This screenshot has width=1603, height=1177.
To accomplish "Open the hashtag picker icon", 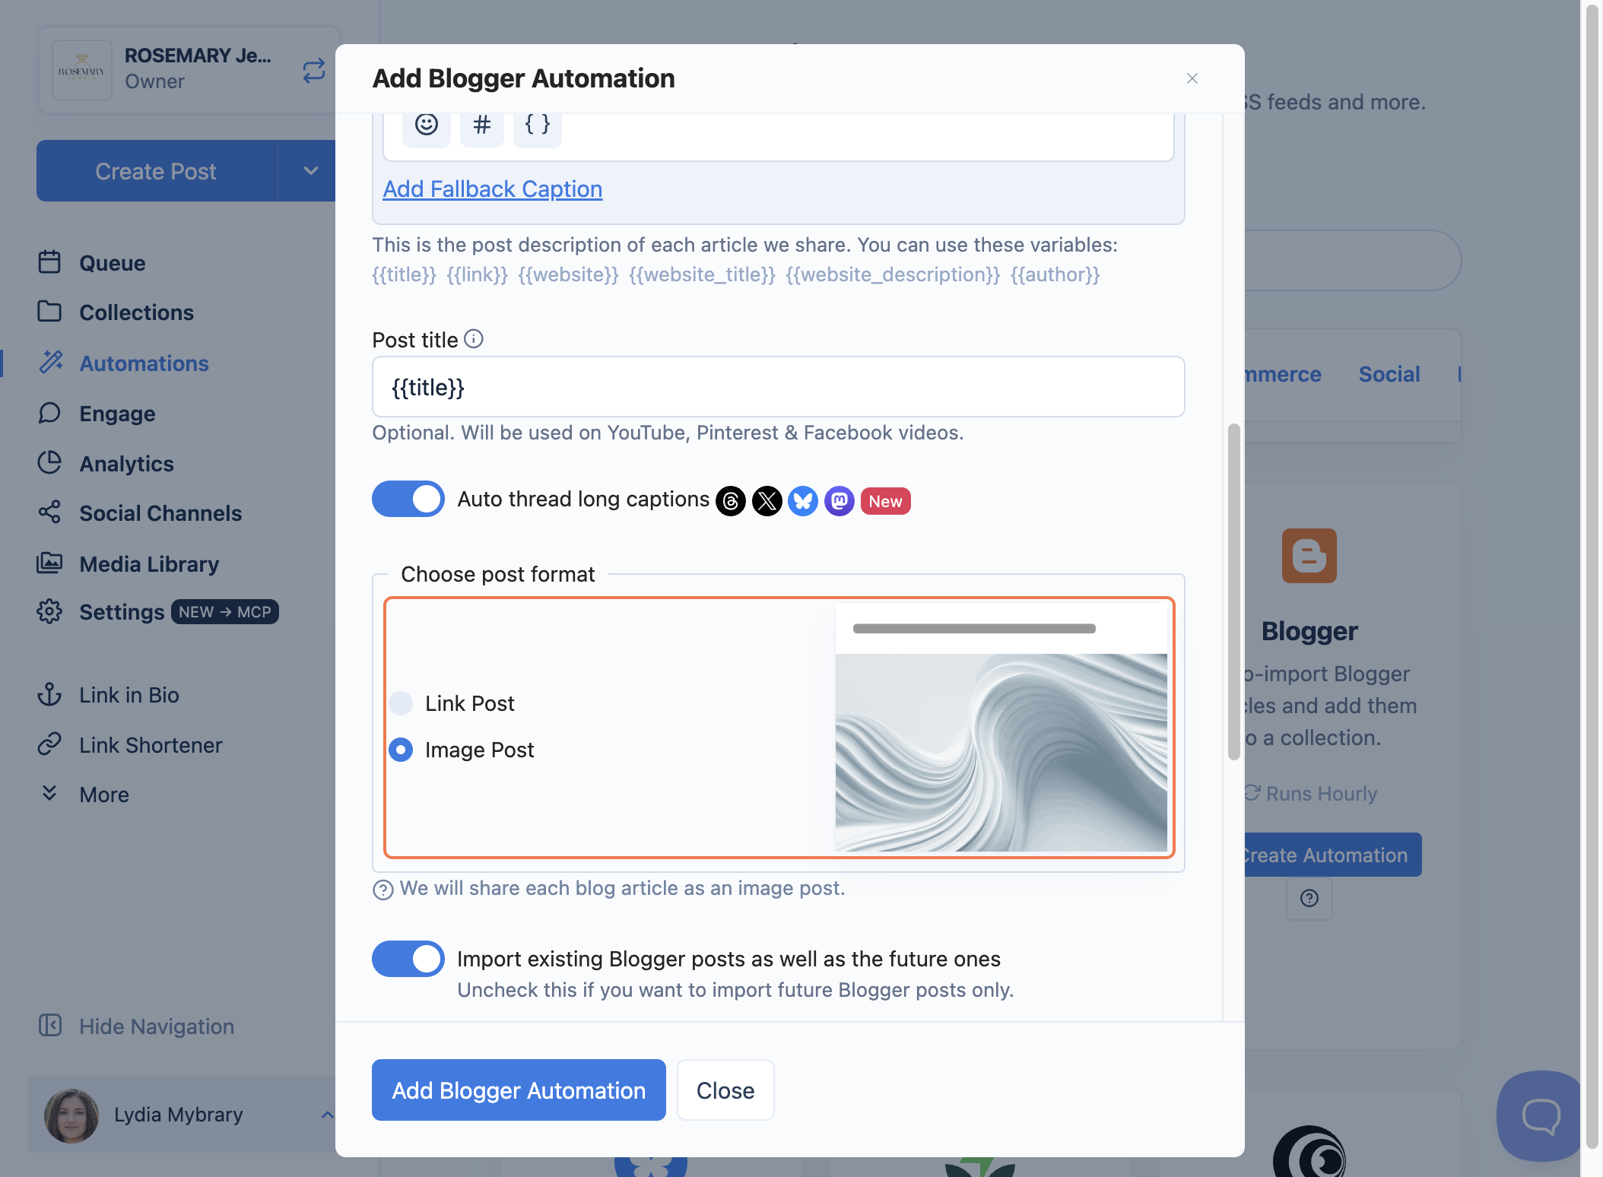I will (482, 124).
